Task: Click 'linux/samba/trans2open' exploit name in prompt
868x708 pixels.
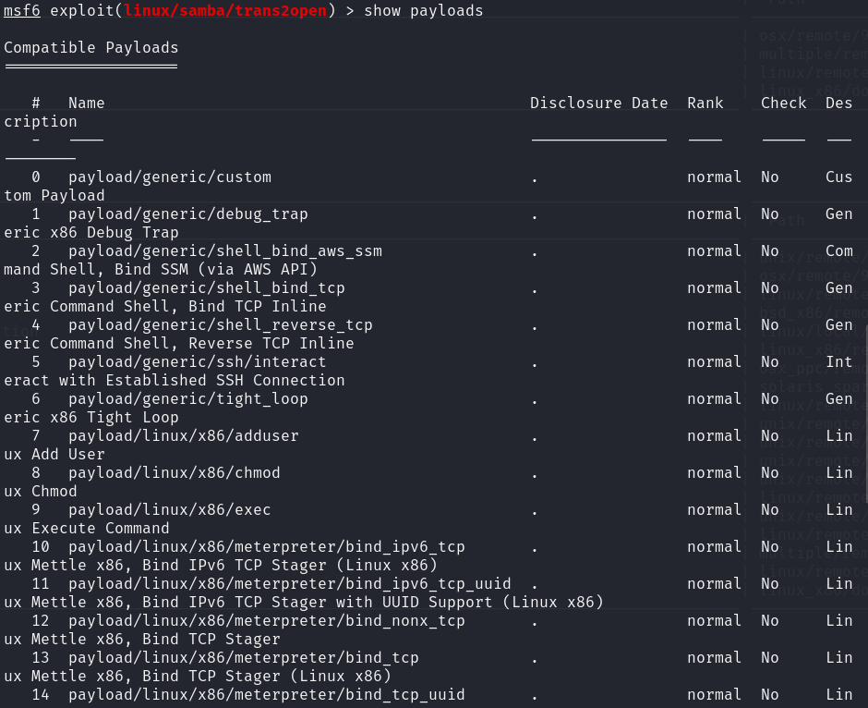Action: (x=225, y=10)
